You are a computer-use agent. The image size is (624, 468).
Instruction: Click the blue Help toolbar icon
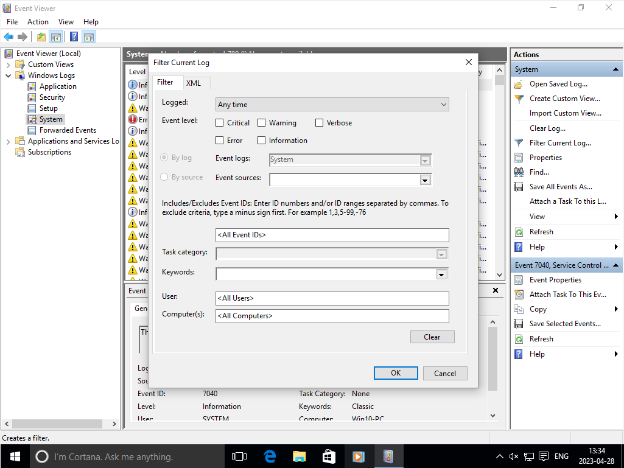click(x=74, y=37)
